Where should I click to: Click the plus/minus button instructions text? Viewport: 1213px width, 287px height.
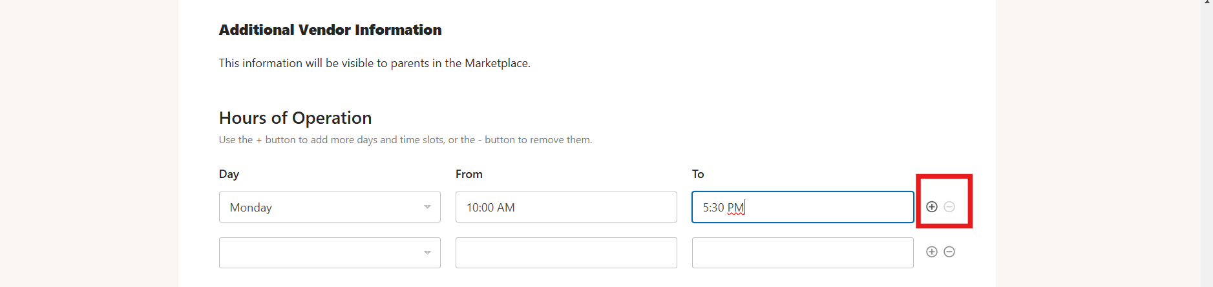tap(405, 140)
